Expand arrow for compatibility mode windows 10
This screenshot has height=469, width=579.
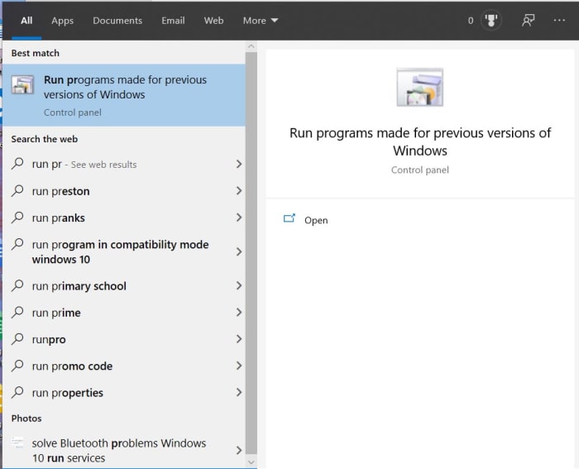tap(239, 251)
